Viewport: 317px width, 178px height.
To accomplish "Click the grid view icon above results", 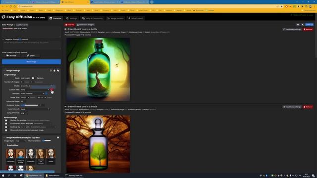I will tap(298, 25).
